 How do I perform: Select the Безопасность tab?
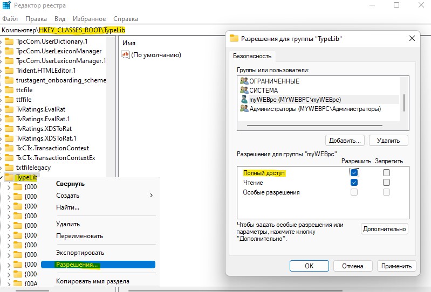(x=252, y=56)
